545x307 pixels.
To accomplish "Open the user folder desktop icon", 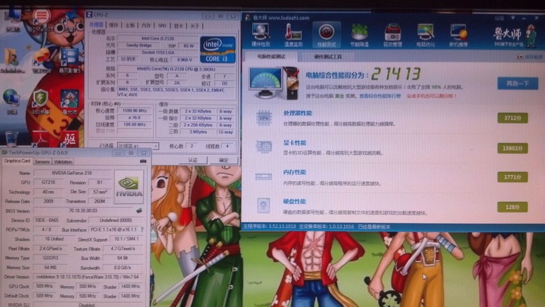I will (12, 61).
